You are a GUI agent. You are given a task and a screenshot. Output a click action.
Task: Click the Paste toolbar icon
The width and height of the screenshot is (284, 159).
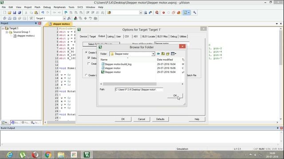point(36,13)
